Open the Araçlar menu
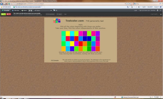The image size is (163, 99). 156,7
